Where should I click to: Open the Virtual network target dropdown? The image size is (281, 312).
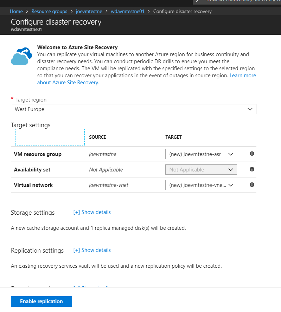tap(201, 185)
